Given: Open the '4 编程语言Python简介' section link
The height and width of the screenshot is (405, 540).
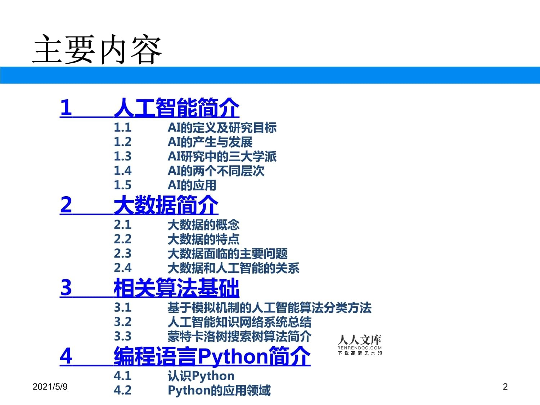Looking at the screenshot, I should pyautogui.click(x=185, y=356).
